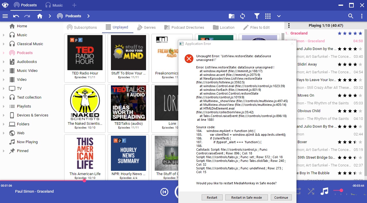
Task: Expand the Devices & Services node
Action: tap(4, 115)
